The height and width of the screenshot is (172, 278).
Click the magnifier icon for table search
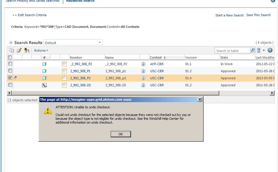(x=253, y=50)
